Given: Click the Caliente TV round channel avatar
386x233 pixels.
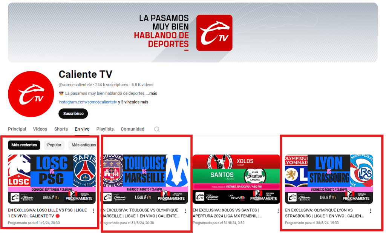Looking at the screenshot, I should click(31, 94).
